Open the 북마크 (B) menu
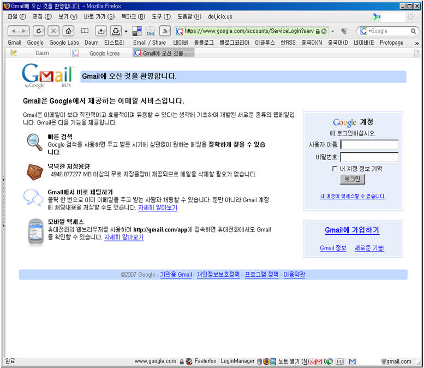The height and width of the screenshot is (368, 424). coord(133,16)
